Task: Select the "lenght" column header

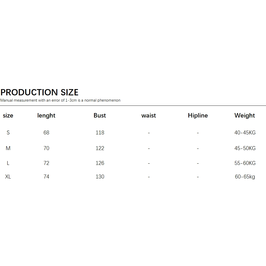Action: pos(46,116)
